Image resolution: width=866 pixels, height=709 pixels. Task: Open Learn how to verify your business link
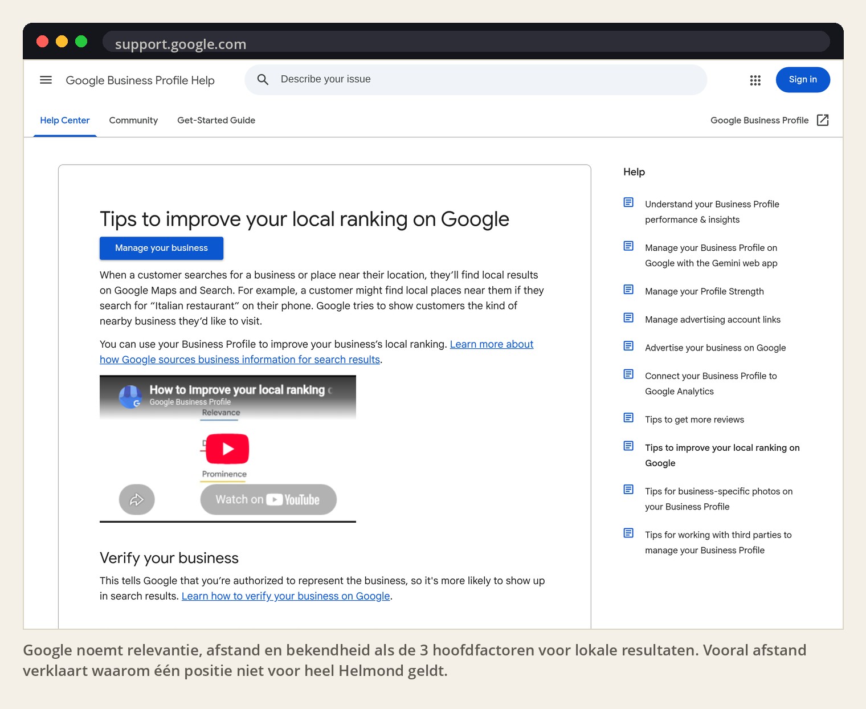pyautogui.click(x=286, y=596)
